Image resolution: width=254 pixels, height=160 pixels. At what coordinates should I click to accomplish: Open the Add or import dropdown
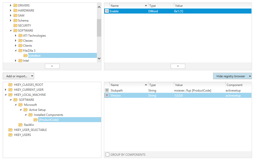(x=18, y=76)
